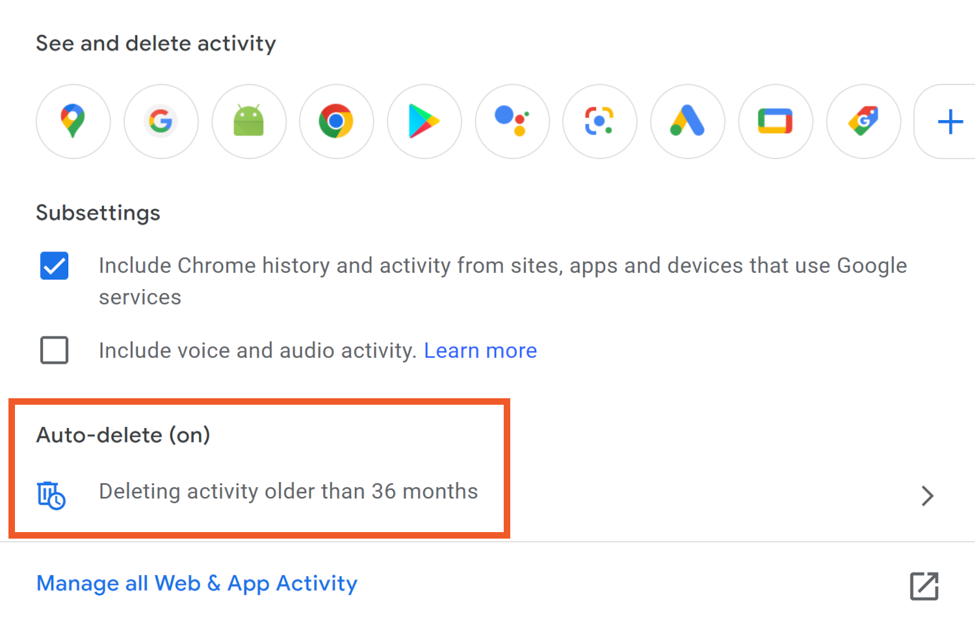Open Deleting activity older than 36 months
The width and height of the screenshot is (975, 625).
pos(288,492)
